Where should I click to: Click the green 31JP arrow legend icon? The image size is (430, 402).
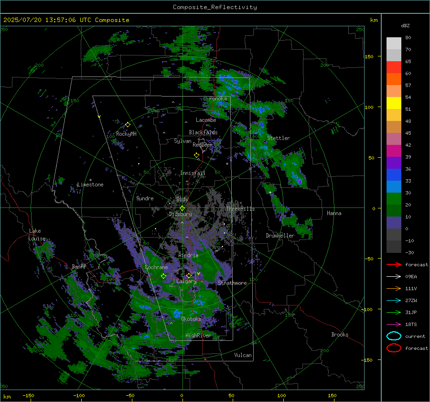tap(394, 312)
